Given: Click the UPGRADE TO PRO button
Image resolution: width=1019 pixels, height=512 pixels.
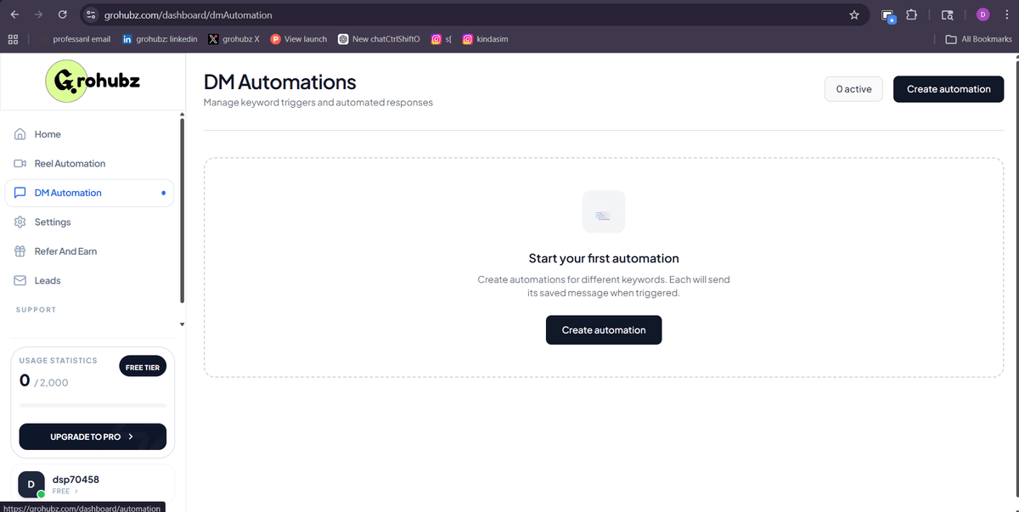Looking at the screenshot, I should click(93, 436).
